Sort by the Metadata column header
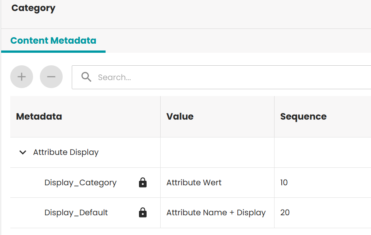The height and width of the screenshot is (235, 371). coord(39,117)
